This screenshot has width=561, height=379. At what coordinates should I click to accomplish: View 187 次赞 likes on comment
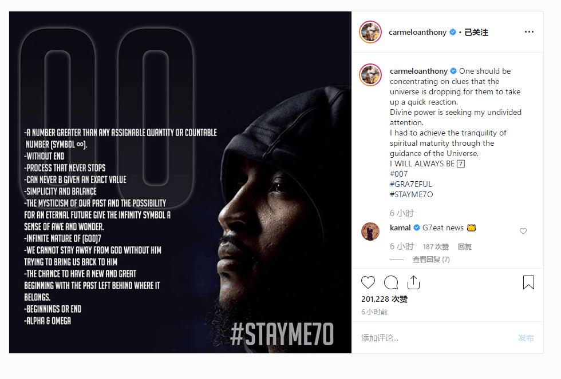[x=436, y=247]
